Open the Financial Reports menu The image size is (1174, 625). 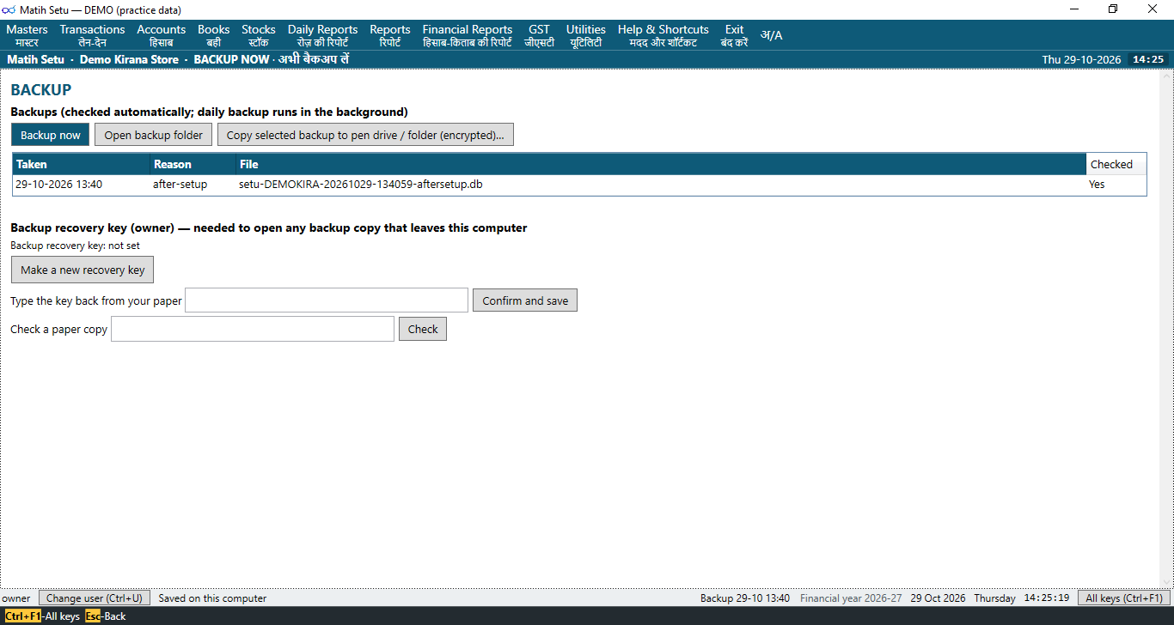point(467,35)
